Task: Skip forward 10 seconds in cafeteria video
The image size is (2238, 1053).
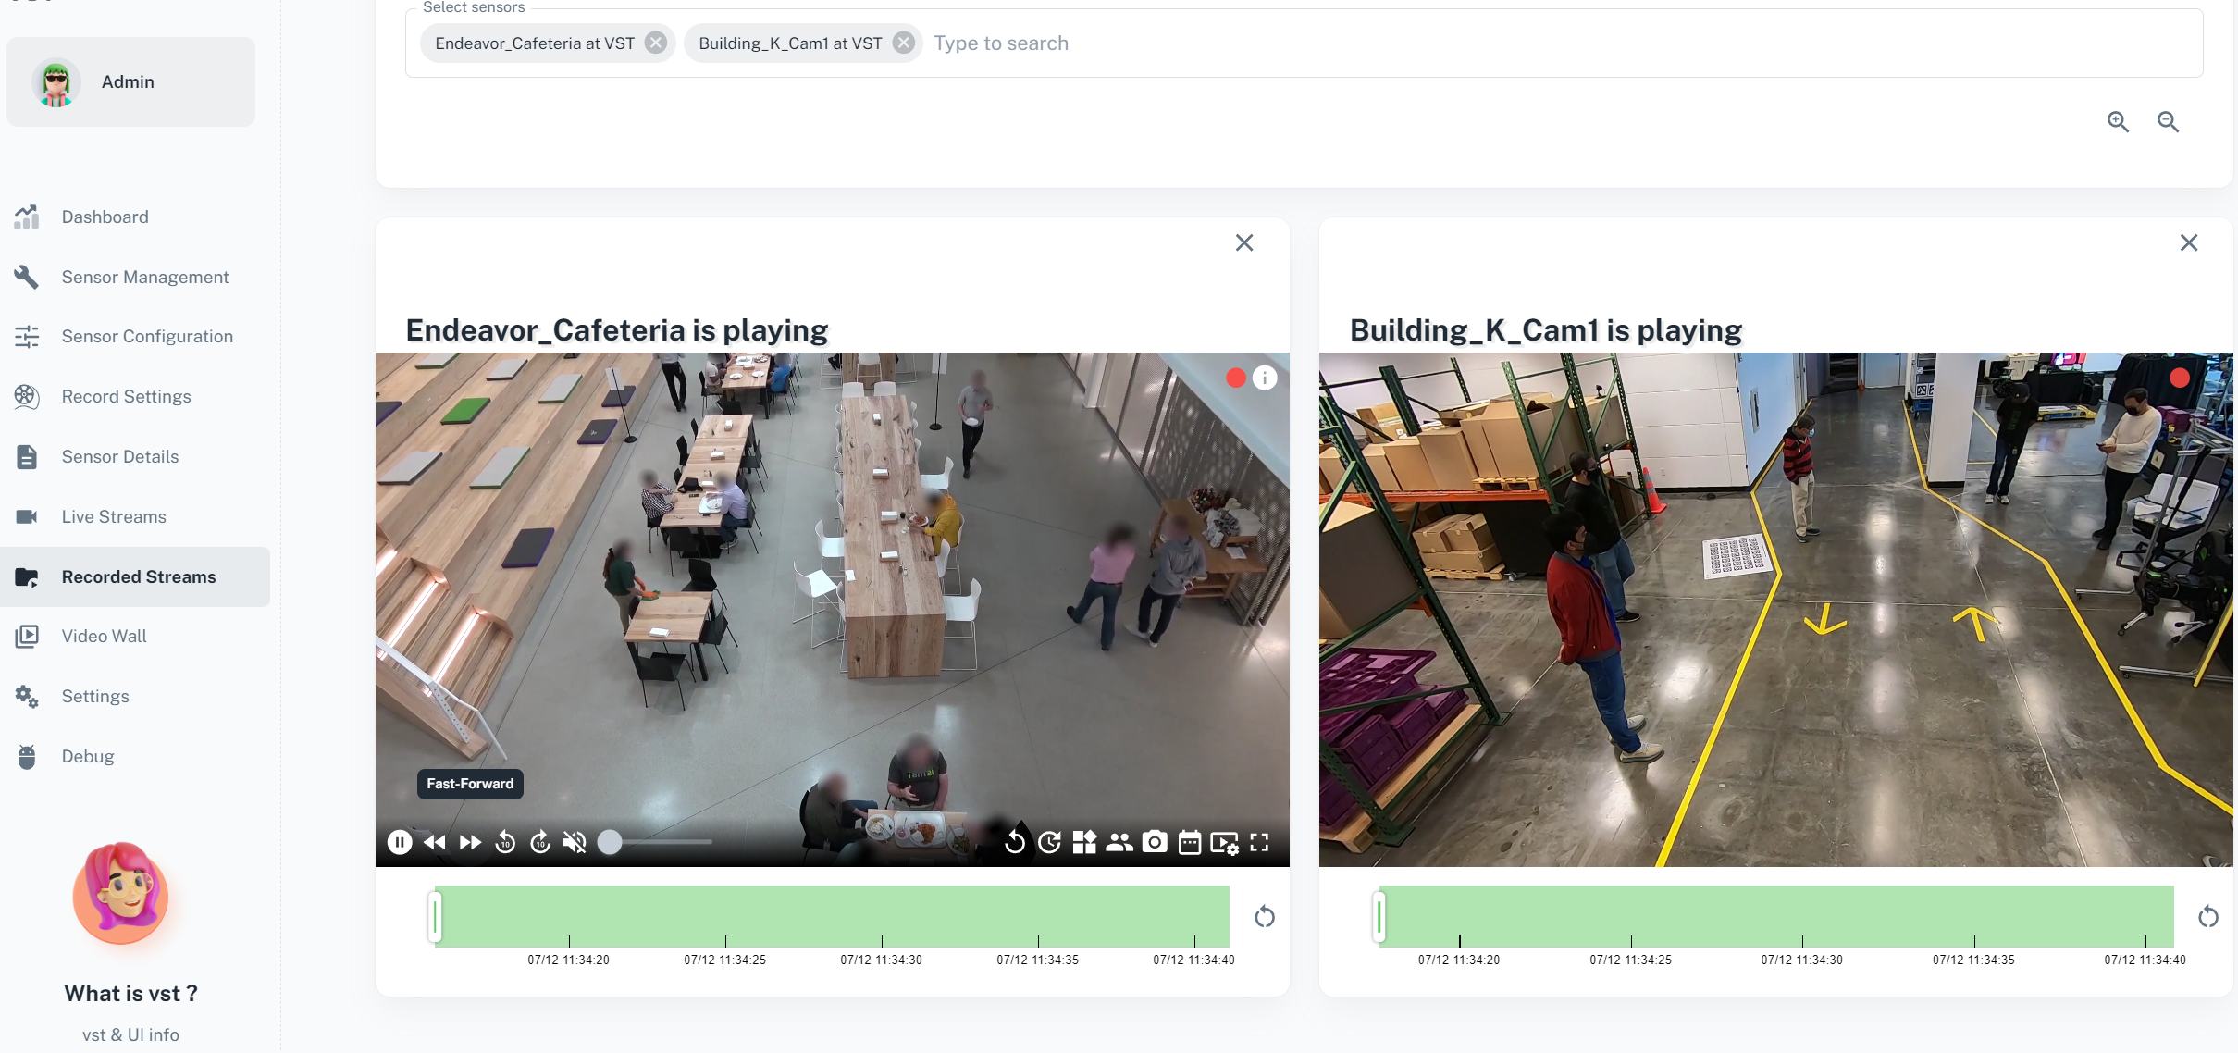Action: click(540, 842)
